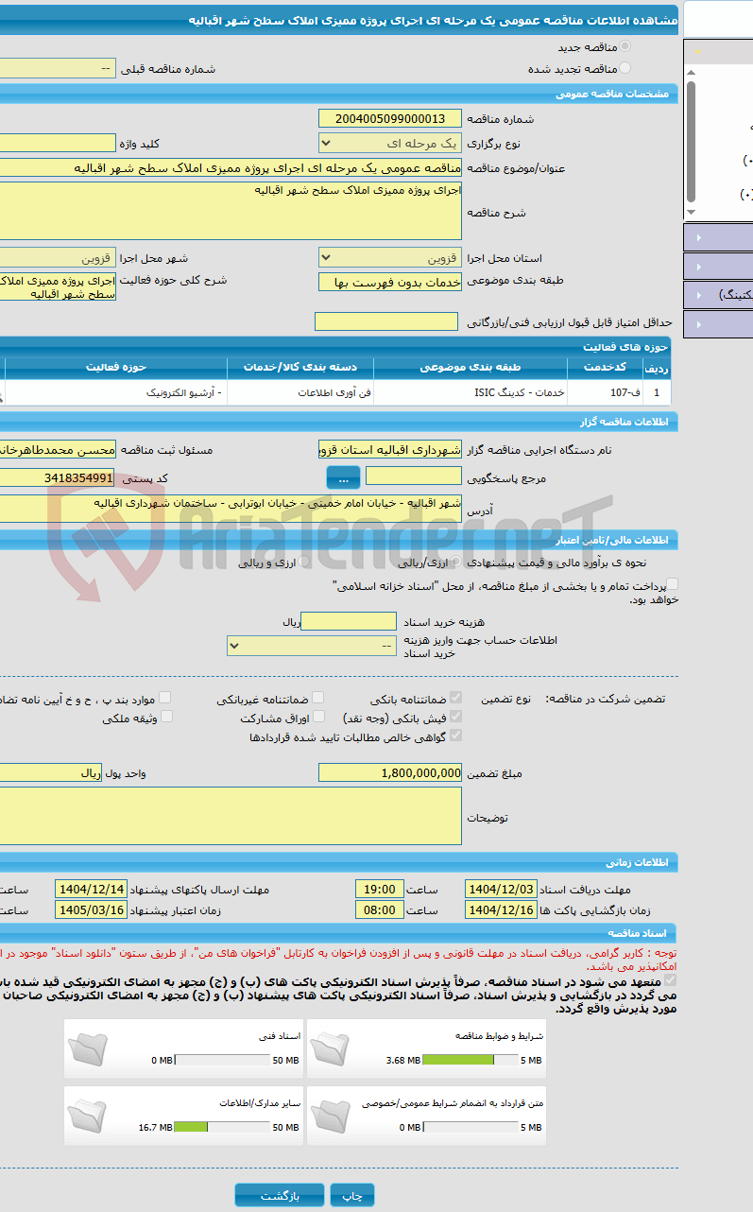
Task: Click the زمان اعتبار پیشنهاد date field
Action: 92,909
